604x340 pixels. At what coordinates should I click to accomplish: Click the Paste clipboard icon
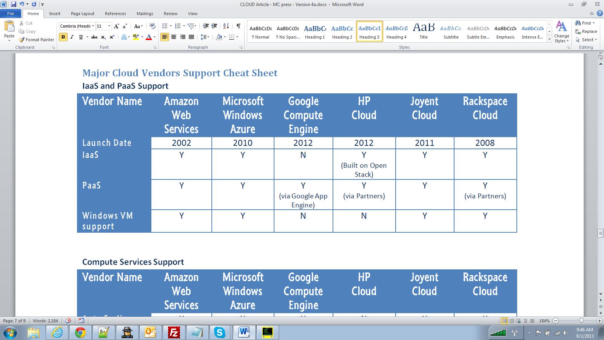click(9, 26)
